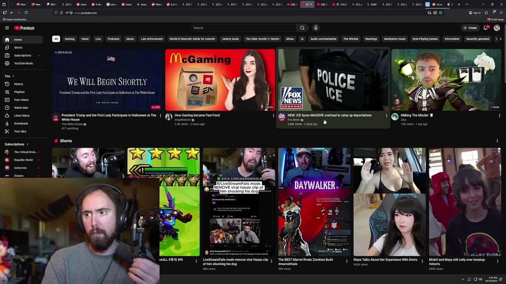The width and height of the screenshot is (506, 284).
Task: Click the YouTube search input field
Action: tap(243, 28)
